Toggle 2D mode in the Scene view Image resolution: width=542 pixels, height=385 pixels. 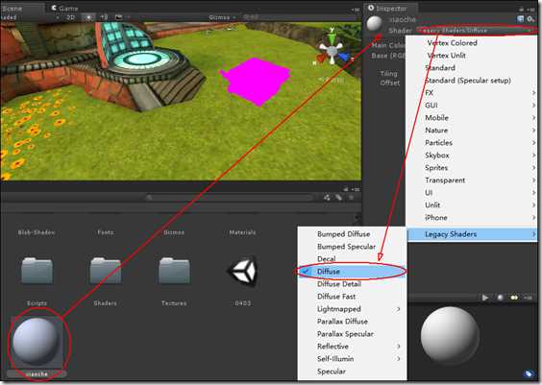tap(70, 17)
